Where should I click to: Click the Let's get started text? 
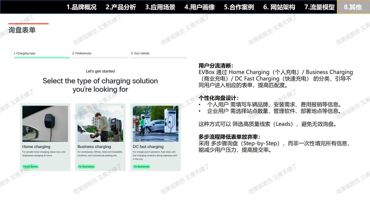coord(100,71)
